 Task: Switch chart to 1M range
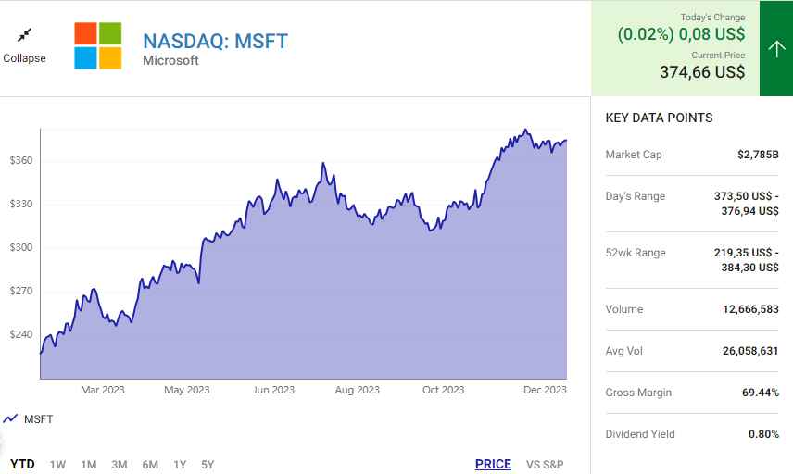point(88,464)
